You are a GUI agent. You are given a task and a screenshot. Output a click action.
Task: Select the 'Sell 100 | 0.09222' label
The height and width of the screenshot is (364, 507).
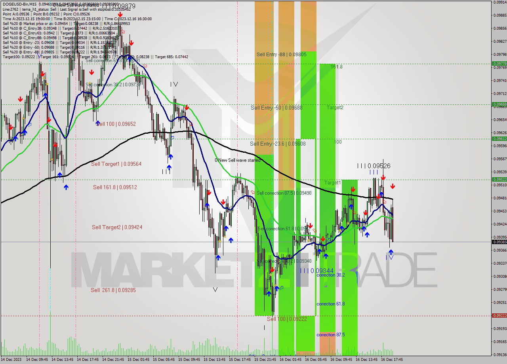pos(287,319)
